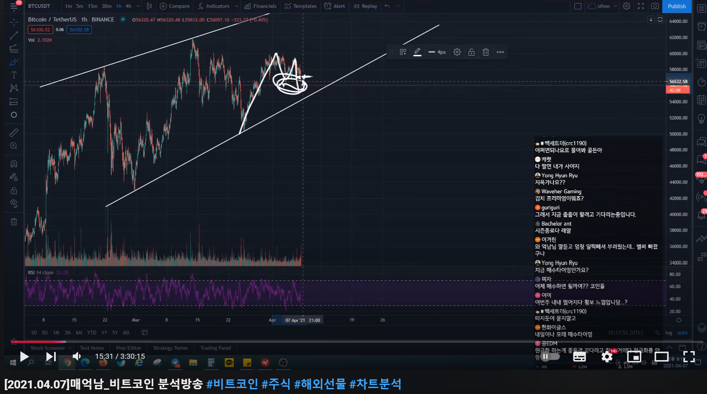Take a chart snapshot with camera icon

tap(655, 6)
